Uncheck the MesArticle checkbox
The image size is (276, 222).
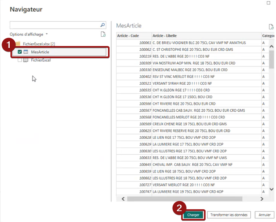20,52
